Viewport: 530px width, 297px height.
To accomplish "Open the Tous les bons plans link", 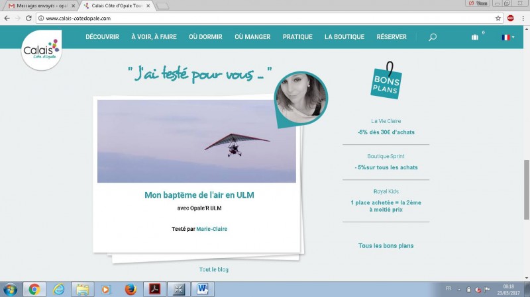I will click(x=386, y=245).
